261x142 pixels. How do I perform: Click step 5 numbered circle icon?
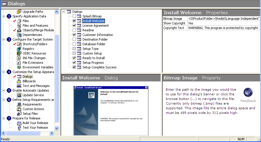9,90
